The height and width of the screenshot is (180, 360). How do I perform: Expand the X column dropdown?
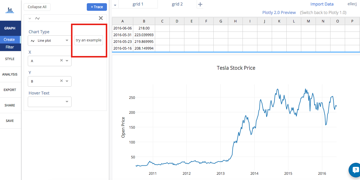pos(67,61)
